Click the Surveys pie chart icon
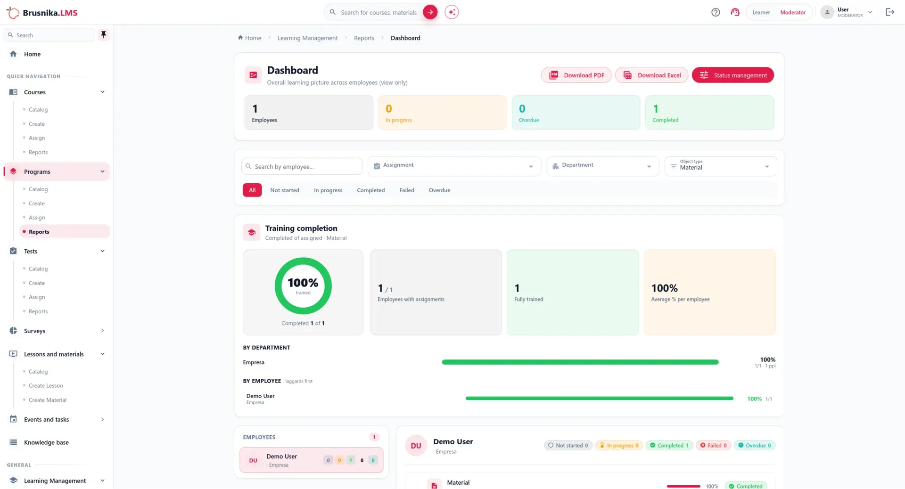Screen dimensions: 905x489 coord(13,331)
